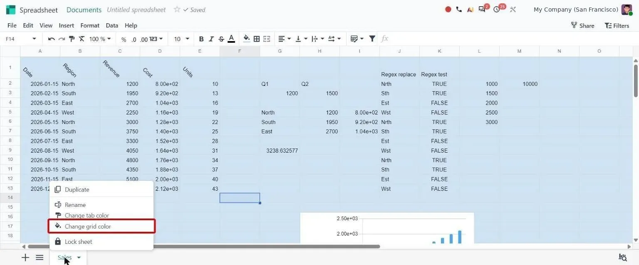This screenshot has height=265, width=639.
Task: Choose Change tab color in context menu
Action: tap(102, 216)
